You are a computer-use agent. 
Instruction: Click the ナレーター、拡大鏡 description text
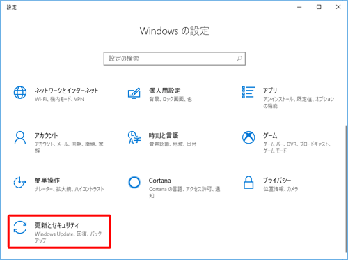pyautogui.click(x=69, y=189)
